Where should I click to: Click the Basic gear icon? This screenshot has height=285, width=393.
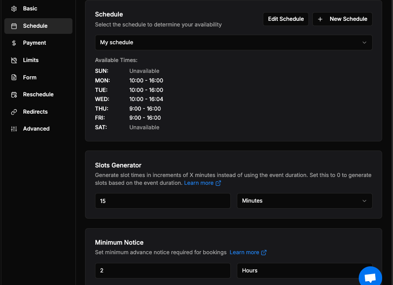14,9
